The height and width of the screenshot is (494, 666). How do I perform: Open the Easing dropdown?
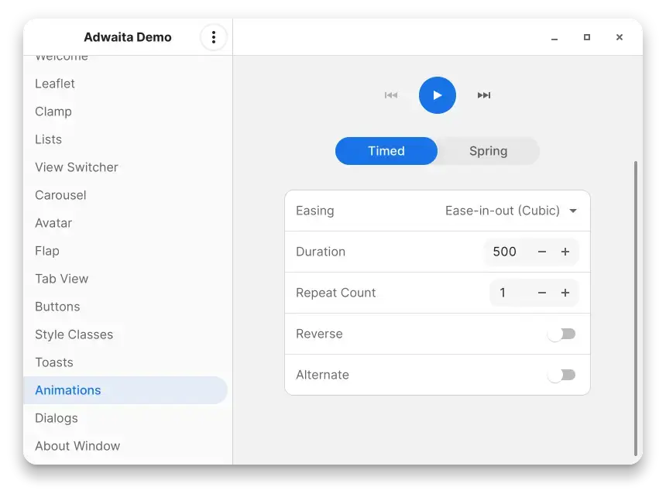pos(511,211)
